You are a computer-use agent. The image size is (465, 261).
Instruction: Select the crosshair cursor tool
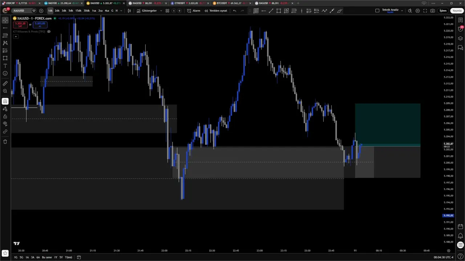point(5,20)
